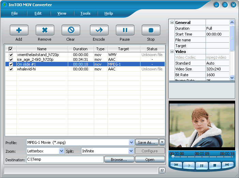Viewport: 239px width, 178px height.
Task: Open the Tools menu
Action: click(x=85, y=13)
